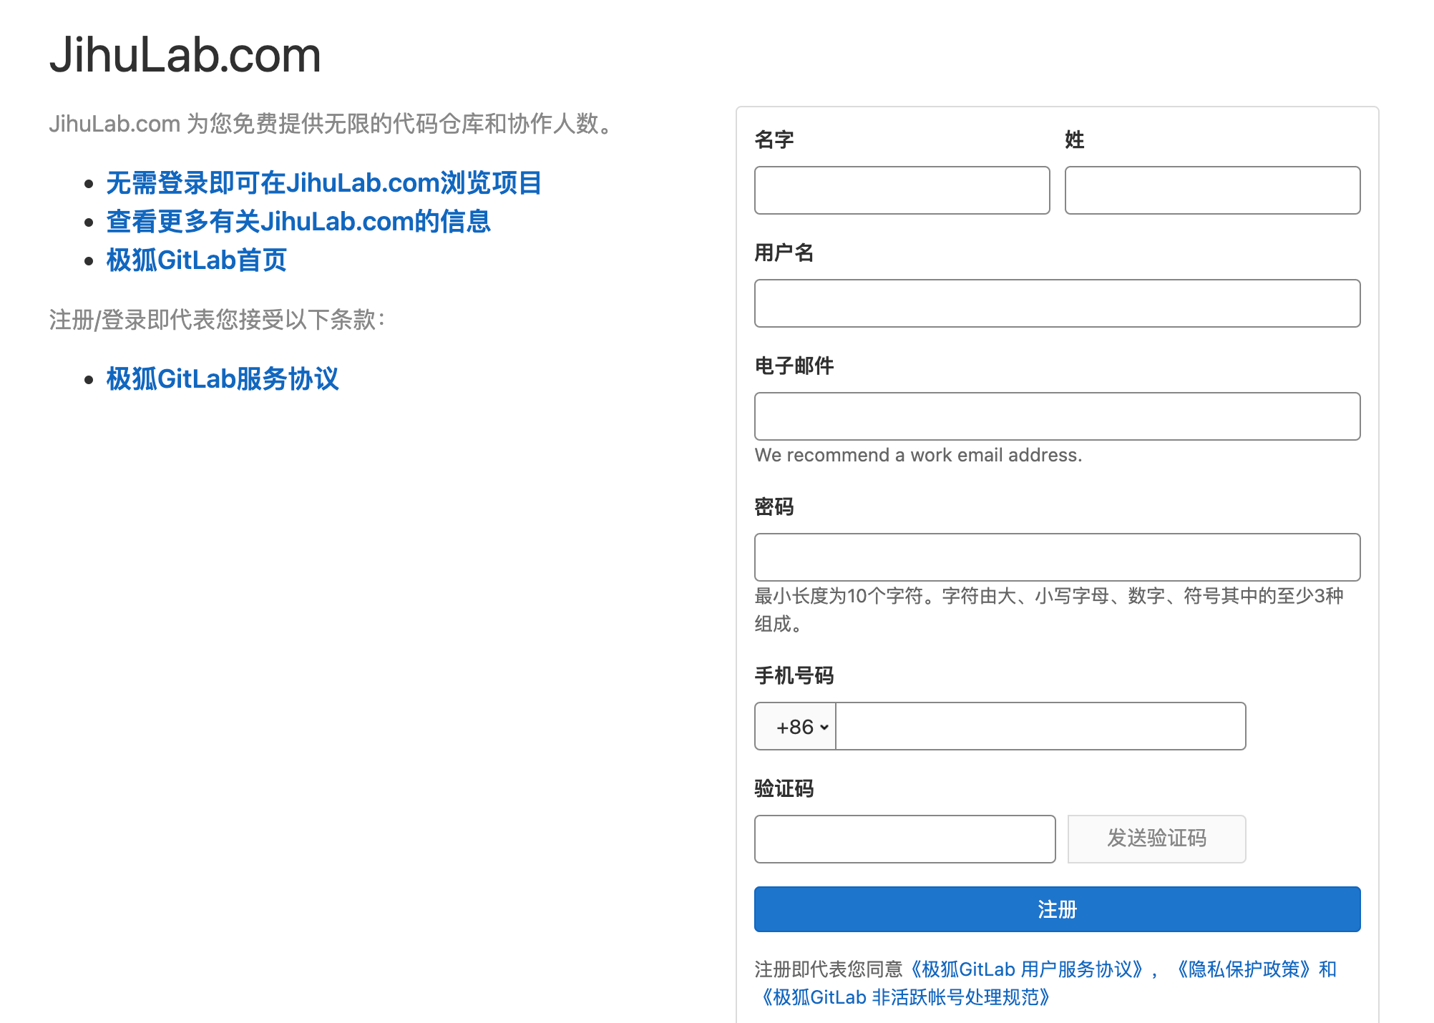Focus the 用户名 username field
This screenshot has width=1434, height=1023.
[1057, 303]
